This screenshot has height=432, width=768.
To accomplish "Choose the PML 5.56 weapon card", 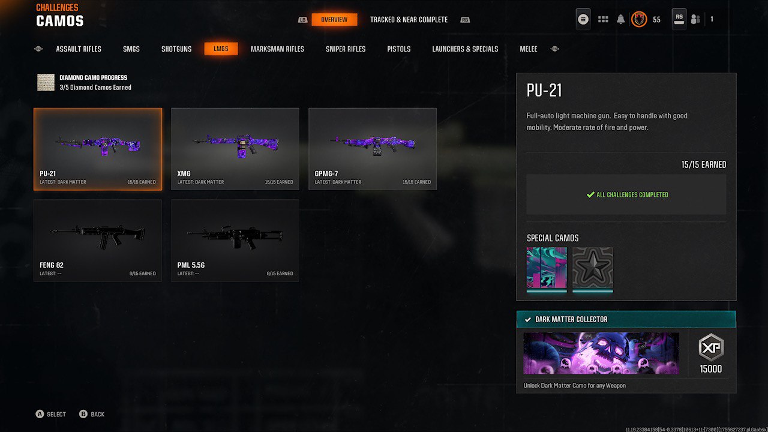I will pyautogui.click(x=235, y=241).
